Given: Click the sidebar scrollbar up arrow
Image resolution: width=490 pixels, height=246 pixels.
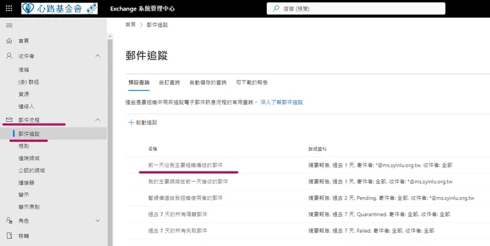Looking at the screenshot, I should pos(110,36).
